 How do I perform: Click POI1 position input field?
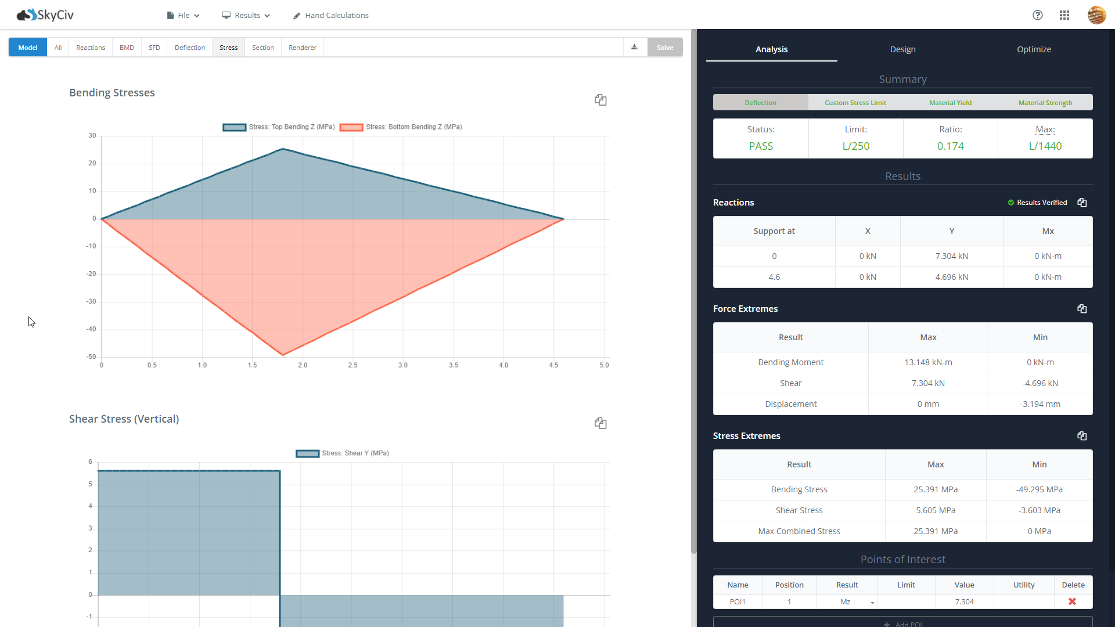(789, 602)
